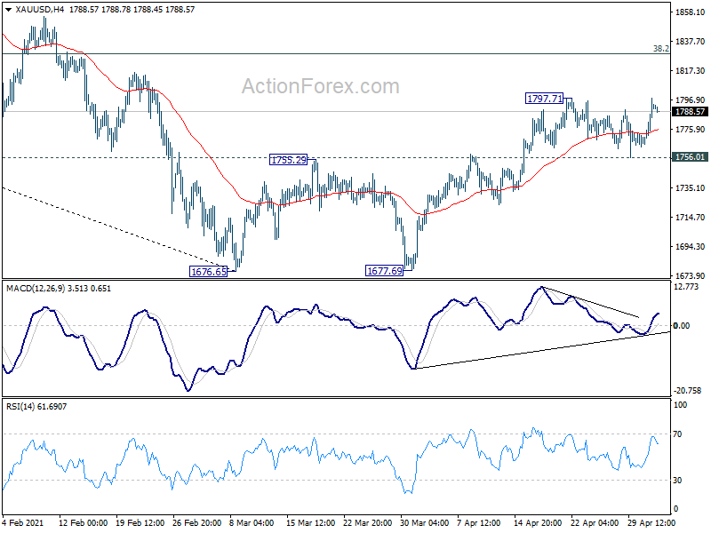Open the XAUUSD chart dropdown triangle
This screenshot has height=533, width=711.
8,10
